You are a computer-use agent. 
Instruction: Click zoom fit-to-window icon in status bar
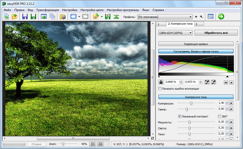(x=92, y=144)
